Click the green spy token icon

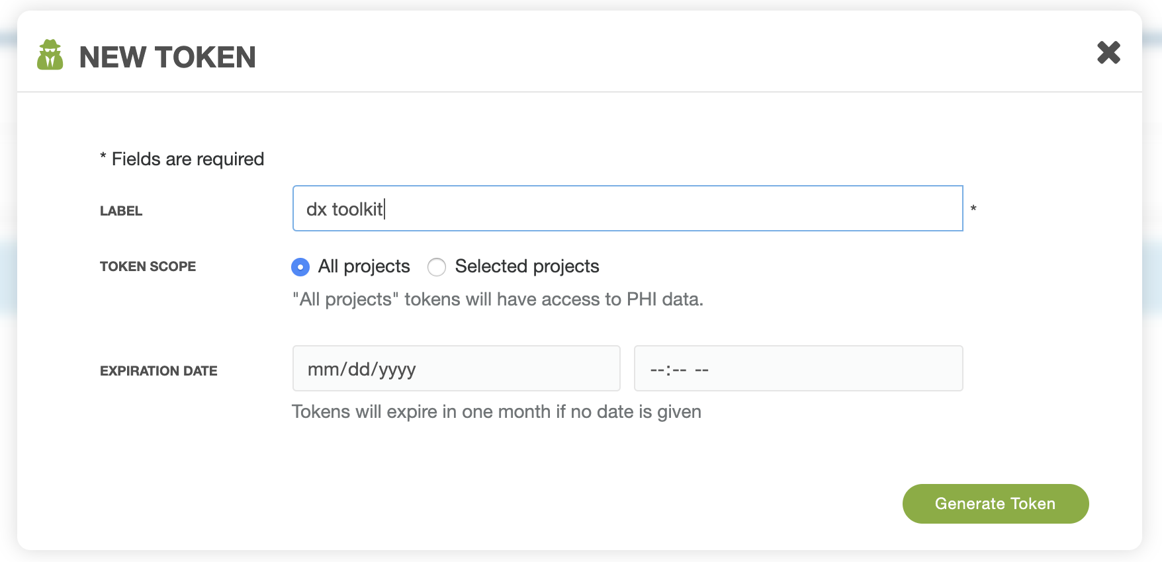pyautogui.click(x=50, y=55)
